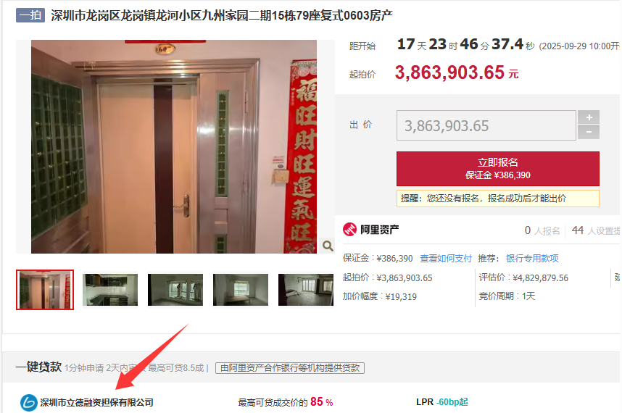Select the first thumbnail showing the door
The height and width of the screenshot is (413, 622).
coord(45,290)
